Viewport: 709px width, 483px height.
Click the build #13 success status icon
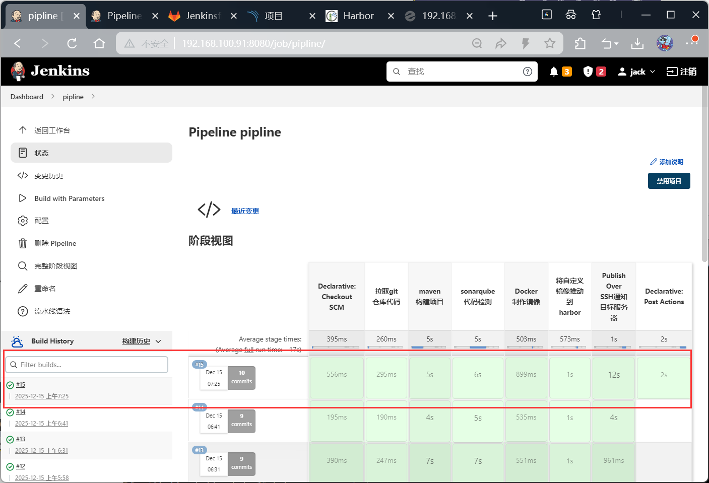tap(10, 440)
